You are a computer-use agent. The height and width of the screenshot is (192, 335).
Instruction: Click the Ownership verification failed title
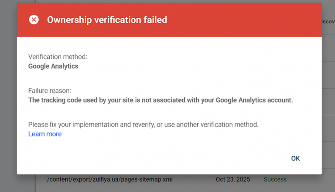(x=107, y=20)
